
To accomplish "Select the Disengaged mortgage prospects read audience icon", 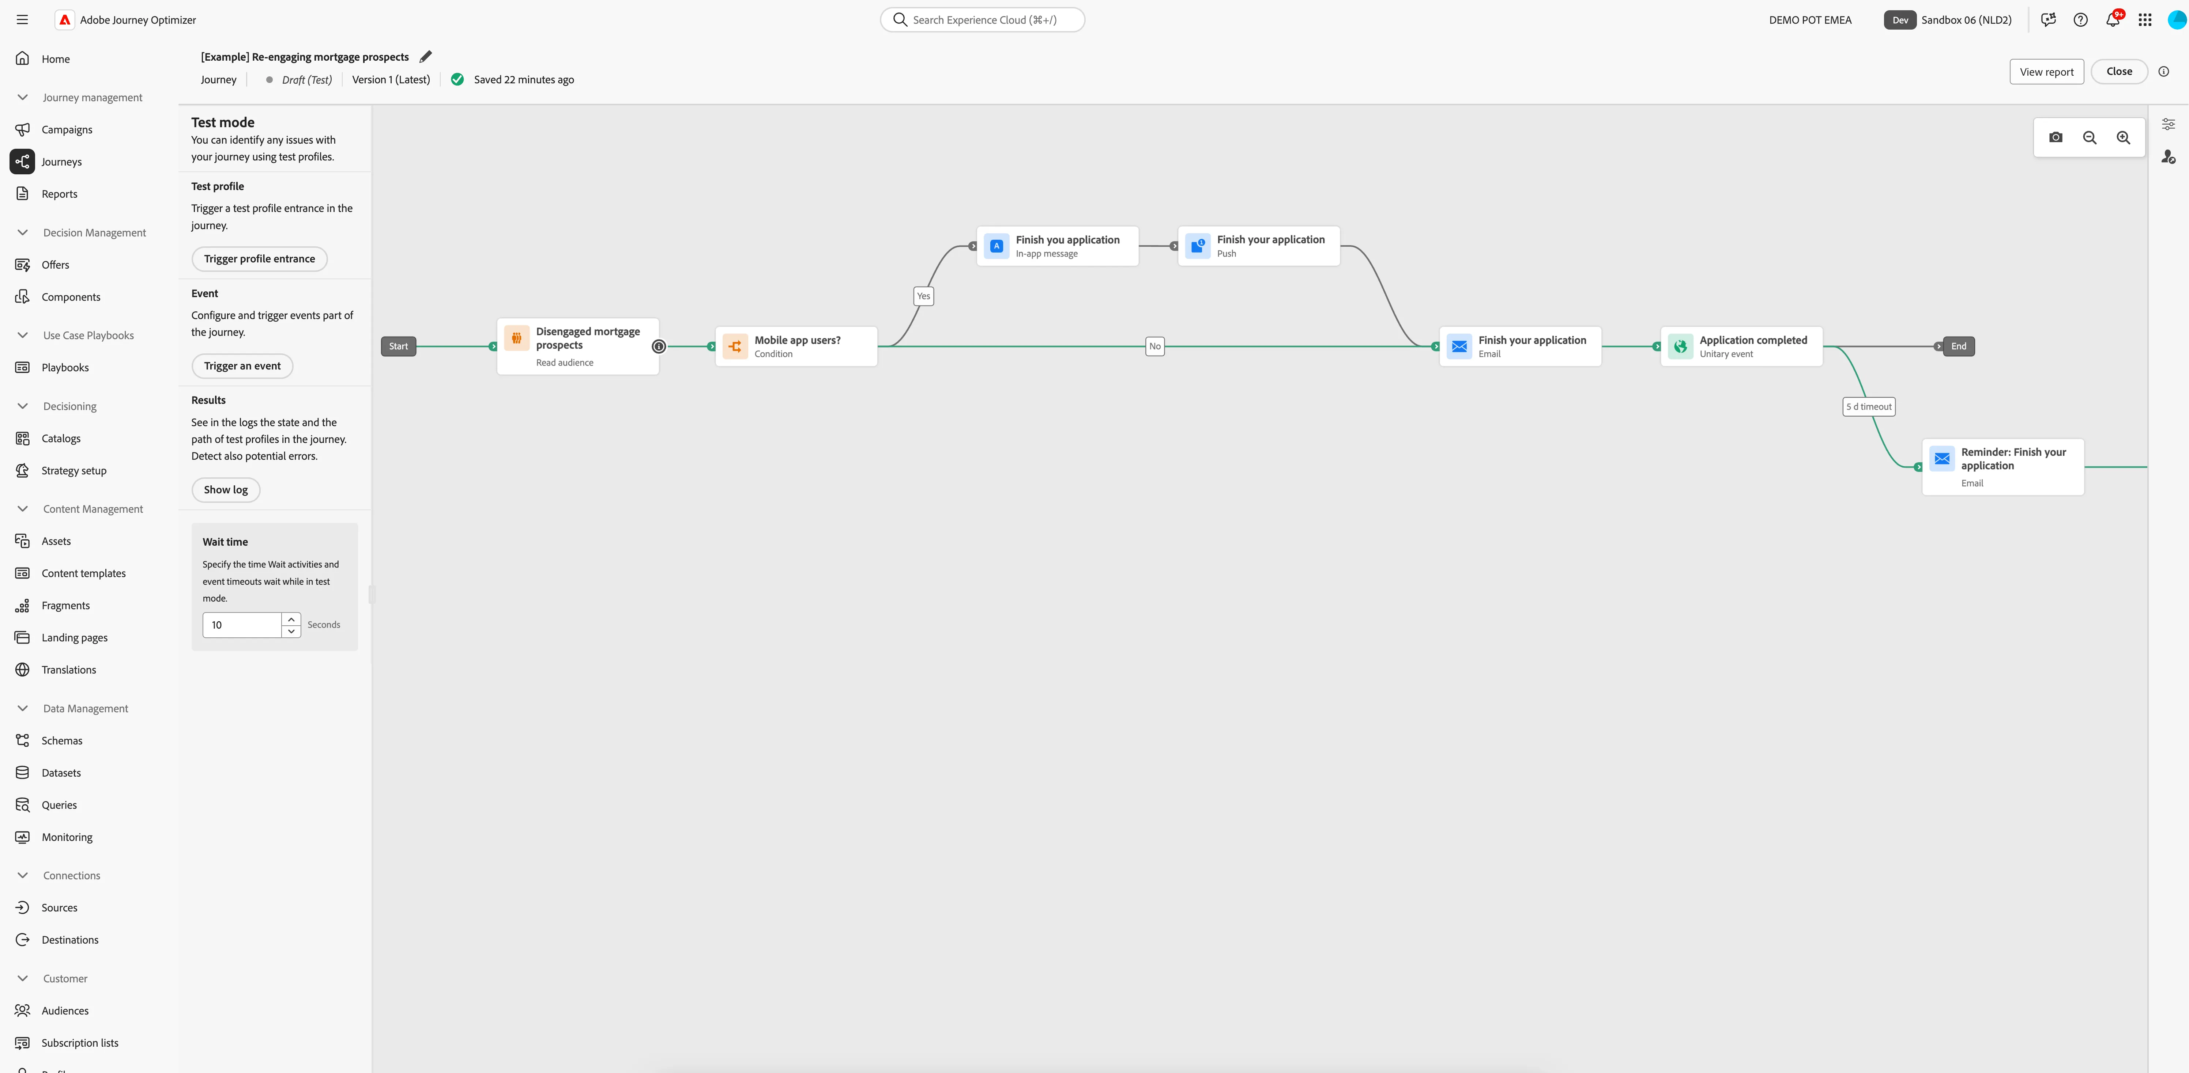I will click(517, 338).
